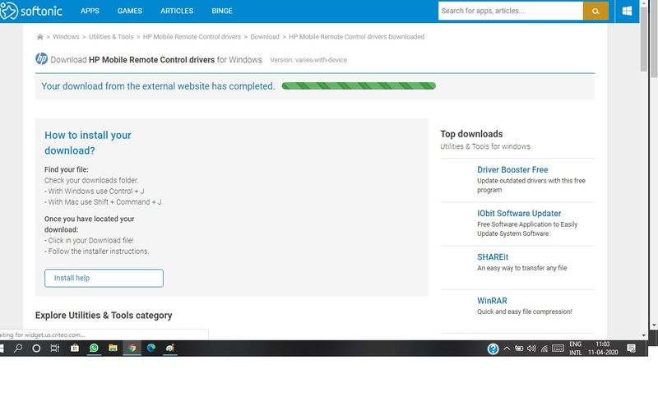The width and height of the screenshot is (658, 411).
Task: Focus the search for apps field
Action: (x=510, y=11)
